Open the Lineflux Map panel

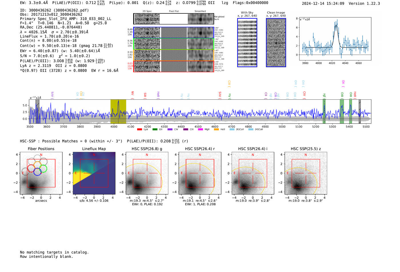tap(94, 173)
